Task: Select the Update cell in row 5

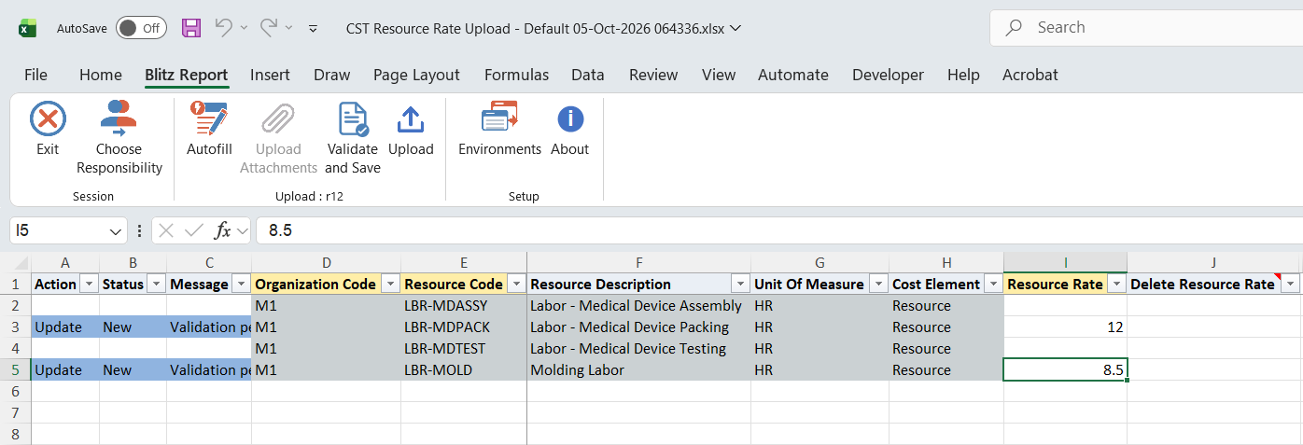Action: [65, 370]
